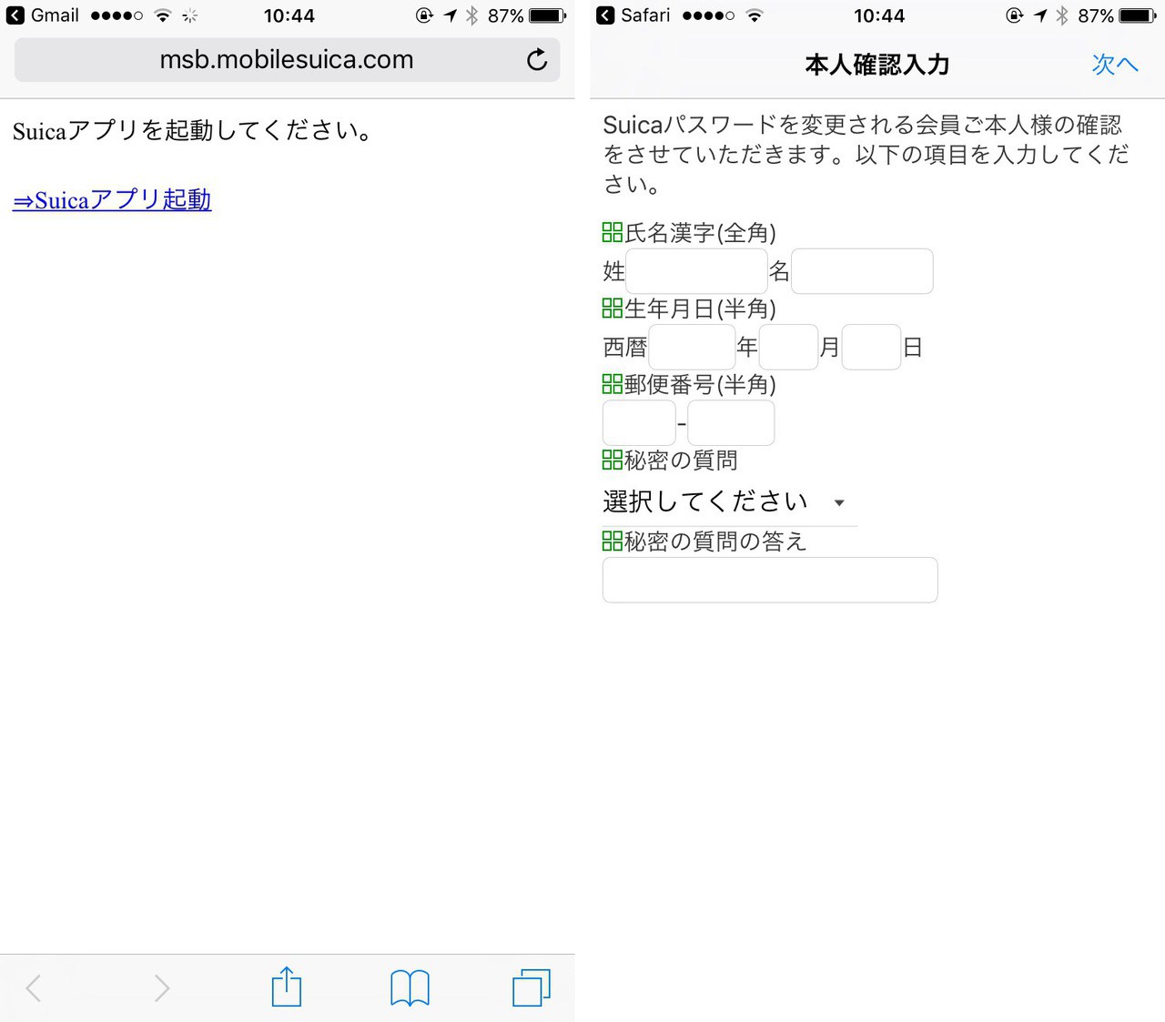The image size is (1165, 1022).
Task: Open the Safari share sheet icon
Action: click(x=287, y=987)
